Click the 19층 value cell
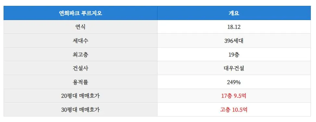Image resolution: width=316 pixels, height=122 pixels. [234, 55]
